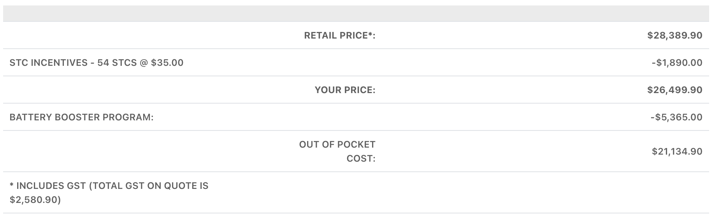This screenshot has height=222, width=713.
Task: Click the 54 STCS quantity text
Action: (117, 63)
